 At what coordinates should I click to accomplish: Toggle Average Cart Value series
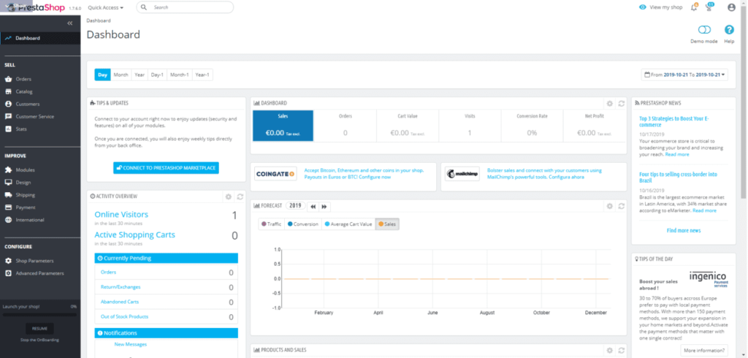click(348, 224)
